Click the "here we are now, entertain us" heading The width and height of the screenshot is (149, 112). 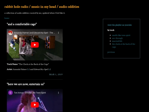pos(26,84)
